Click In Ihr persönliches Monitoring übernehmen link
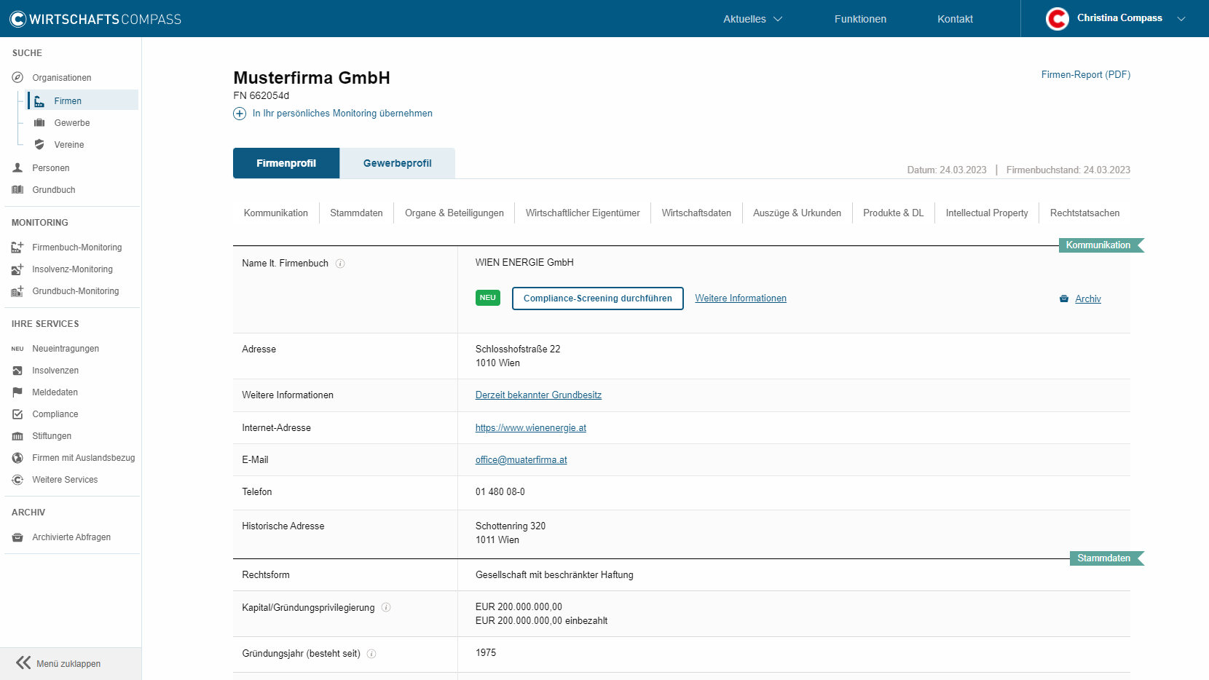This screenshot has height=680, width=1209. (342, 114)
